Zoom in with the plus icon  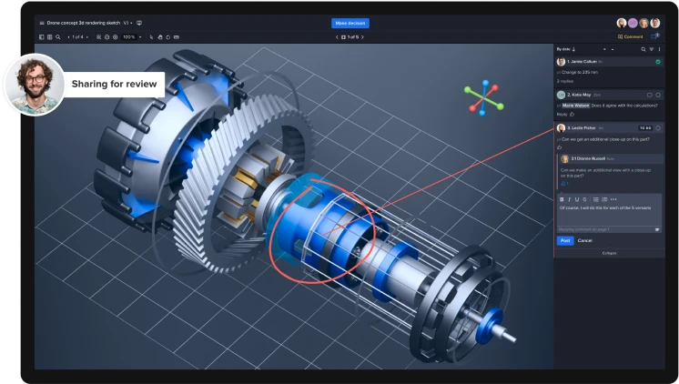[x=116, y=37]
